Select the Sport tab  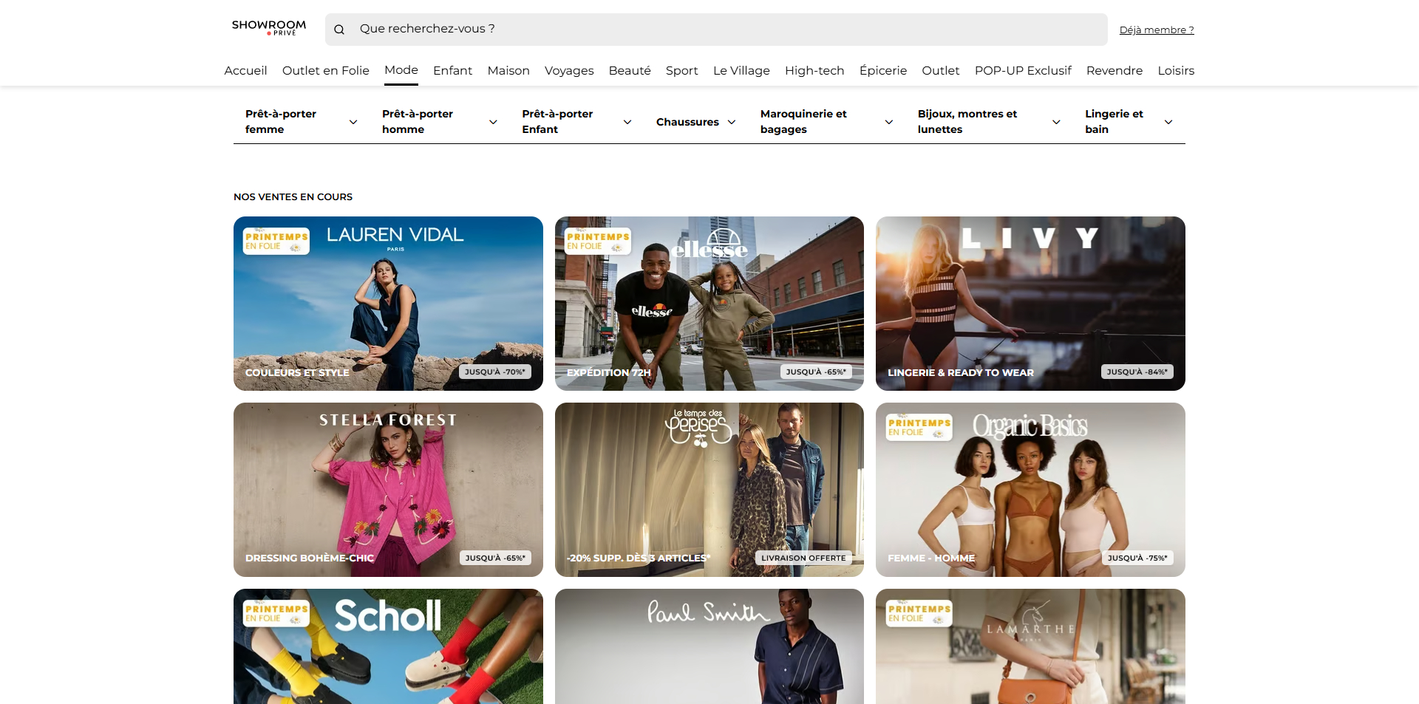tap(681, 71)
